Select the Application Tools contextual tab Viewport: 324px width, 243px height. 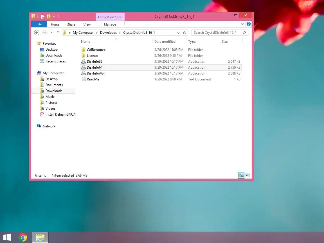click(x=110, y=17)
